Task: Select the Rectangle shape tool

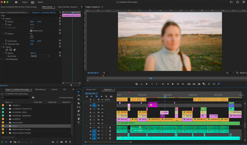Action: coord(78,115)
